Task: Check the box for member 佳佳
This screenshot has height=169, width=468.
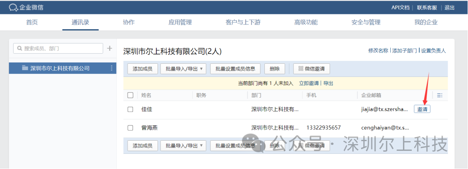Action: click(131, 109)
